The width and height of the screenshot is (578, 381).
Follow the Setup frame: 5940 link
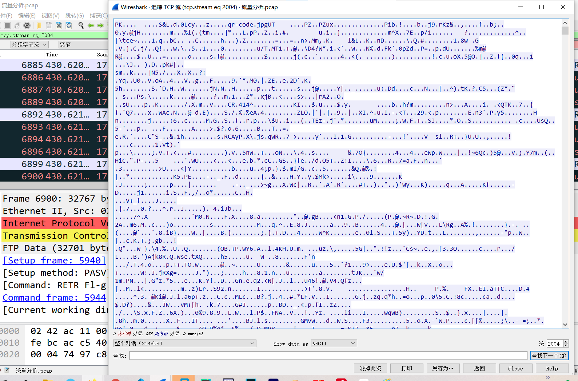click(x=54, y=261)
